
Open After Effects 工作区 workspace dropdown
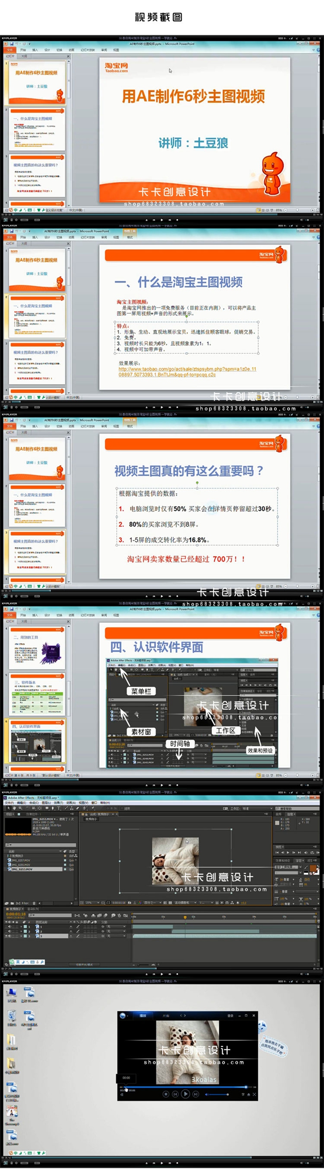pos(257,808)
